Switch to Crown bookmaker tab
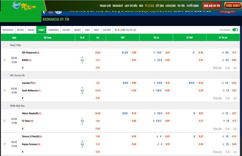Image resolution: width=242 pixels, height=156 pixels. point(31,30)
